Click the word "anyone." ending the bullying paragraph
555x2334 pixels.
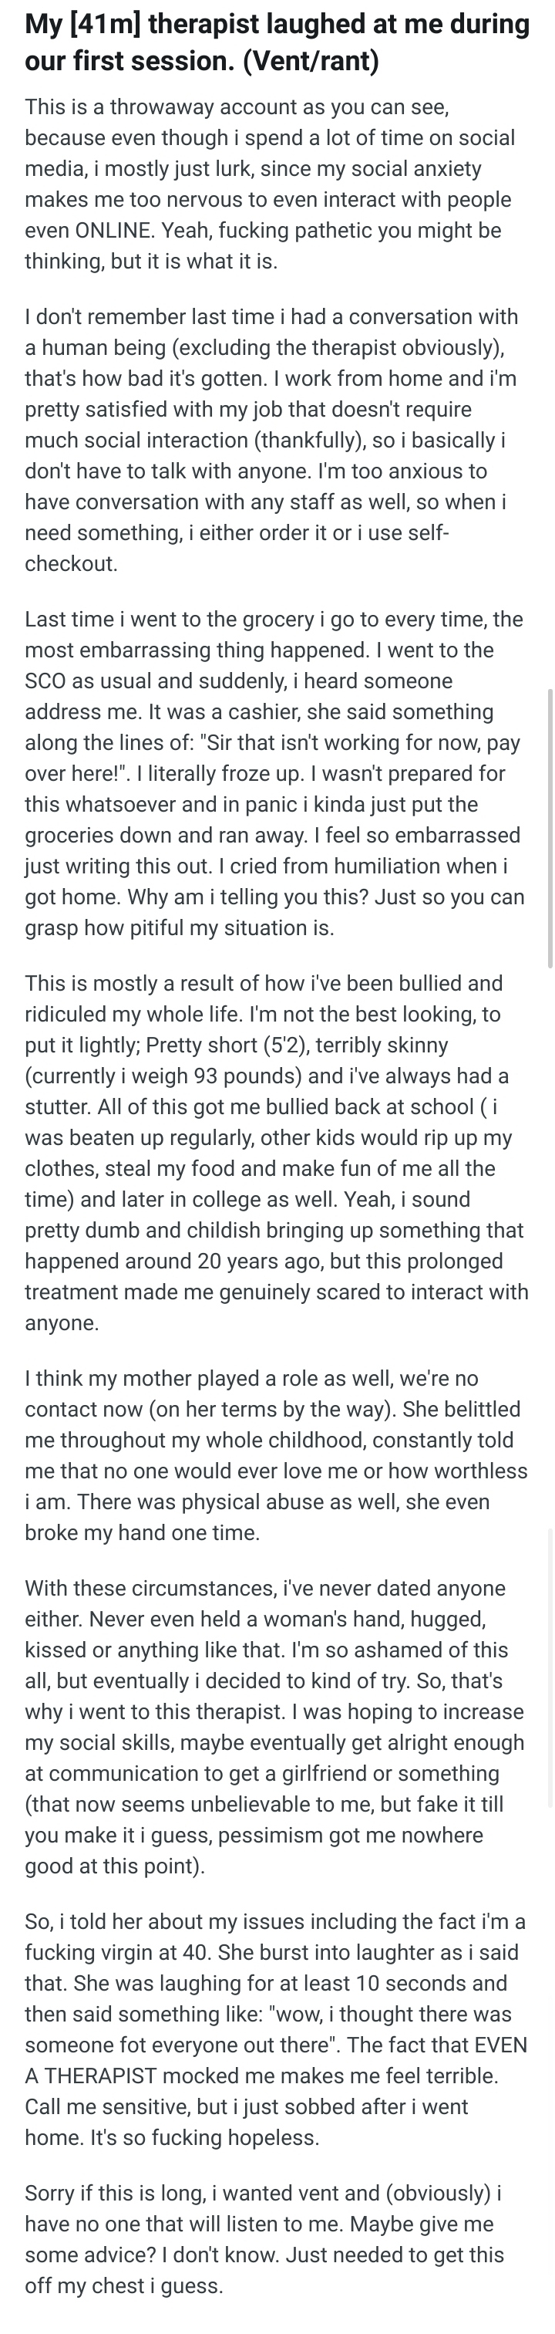62,1322
